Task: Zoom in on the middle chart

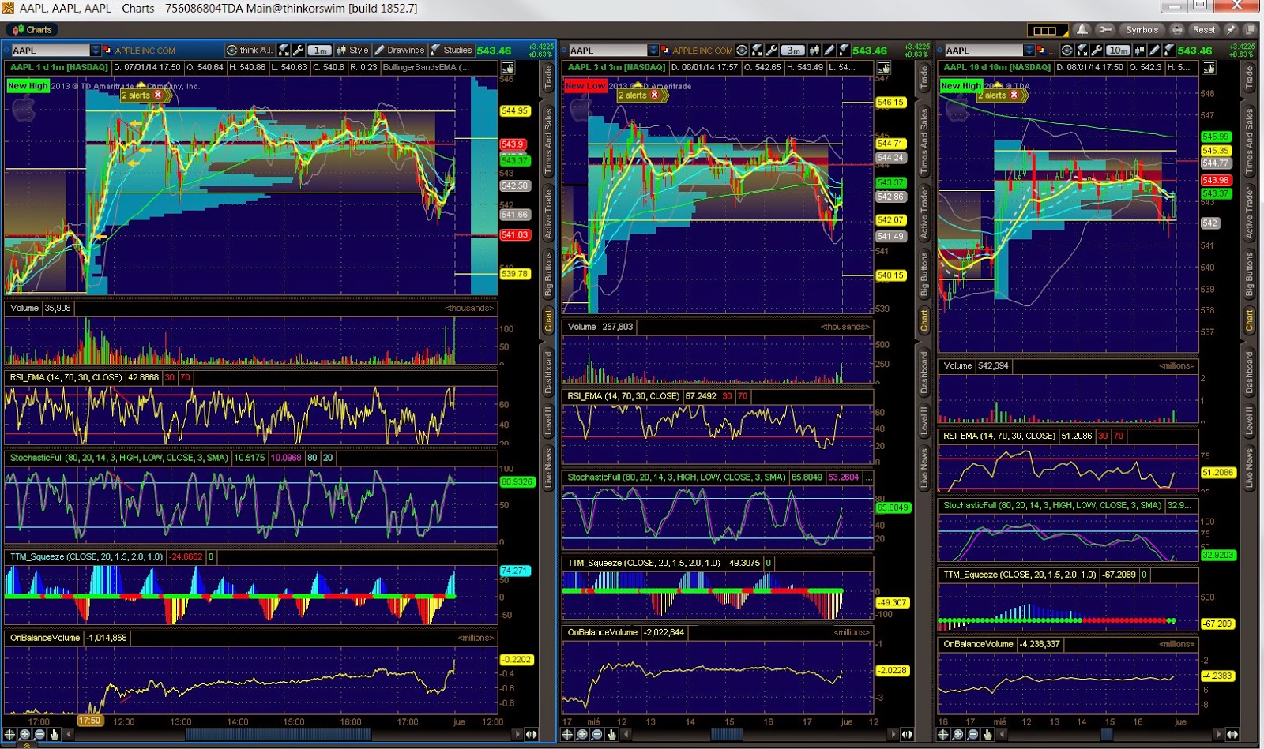Action: (582, 734)
